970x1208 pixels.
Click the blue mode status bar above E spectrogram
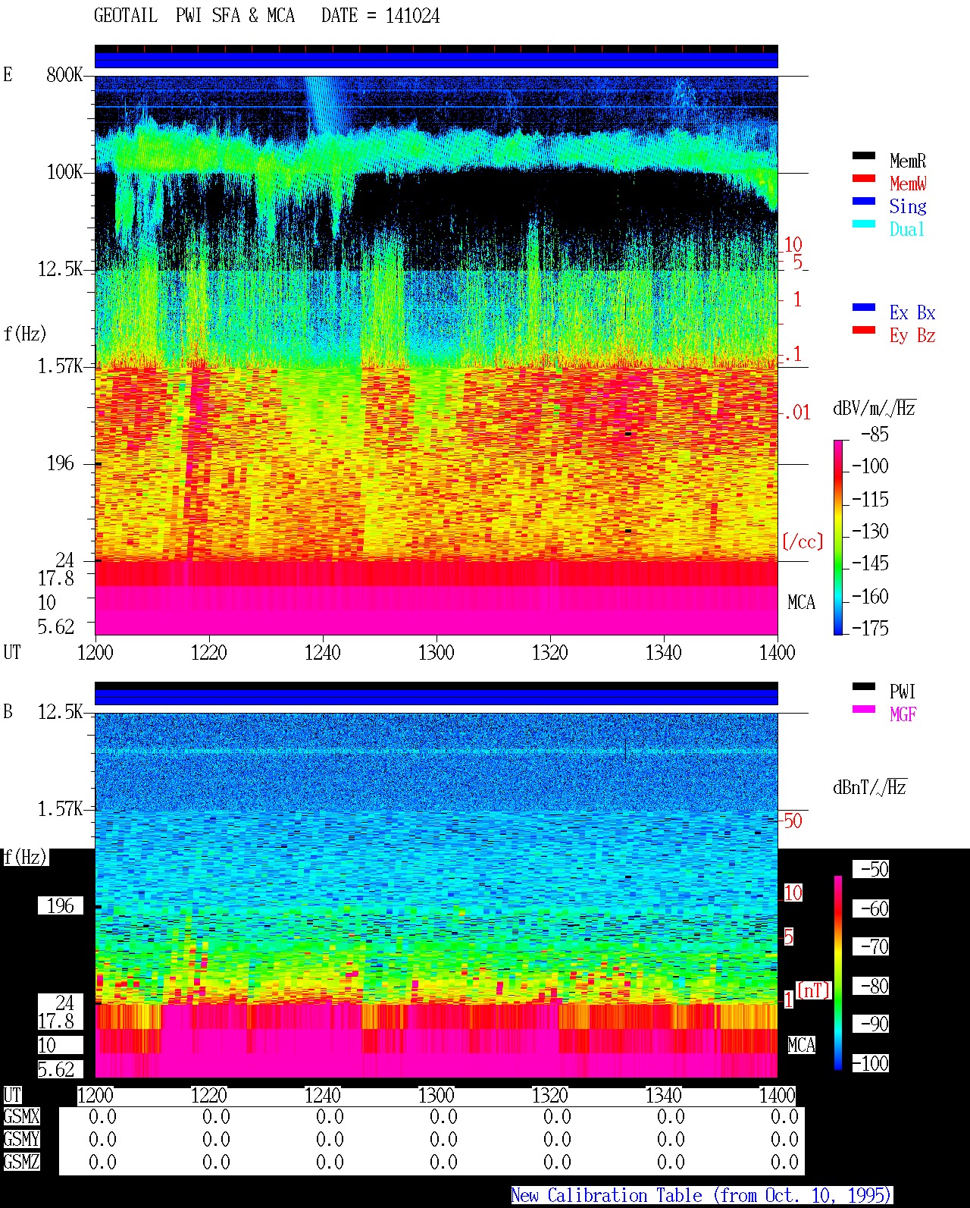(x=436, y=60)
